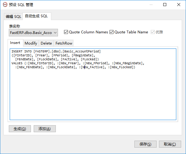Maximize the 预设 SQL 管理 window

coord(165,5)
